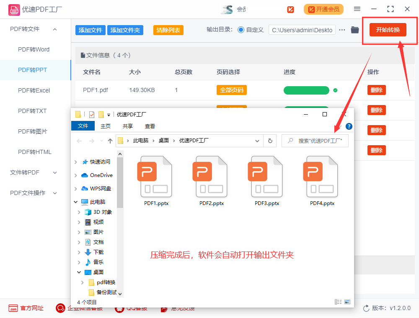
Task: Select PDF转HTML in sidebar
Action: [34, 152]
